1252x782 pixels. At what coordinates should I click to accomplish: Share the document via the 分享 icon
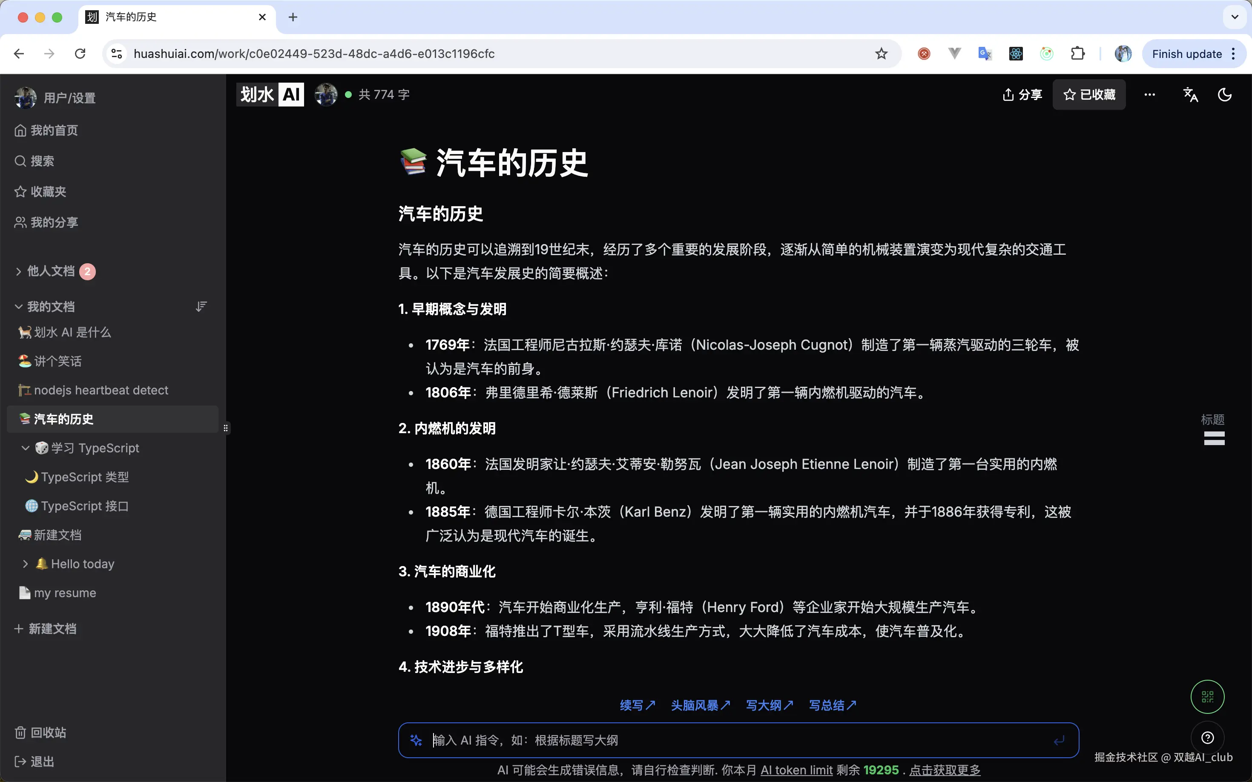(x=1022, y=94)
